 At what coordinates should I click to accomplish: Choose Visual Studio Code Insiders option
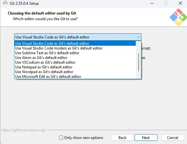75,48
